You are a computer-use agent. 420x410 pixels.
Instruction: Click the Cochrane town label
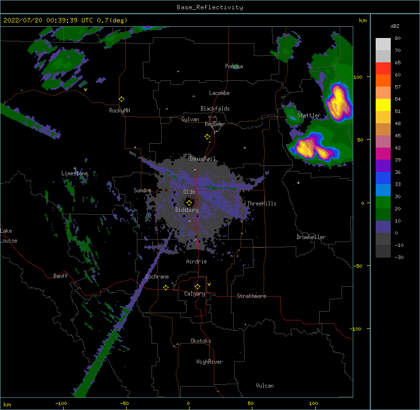tap(157, 277)
